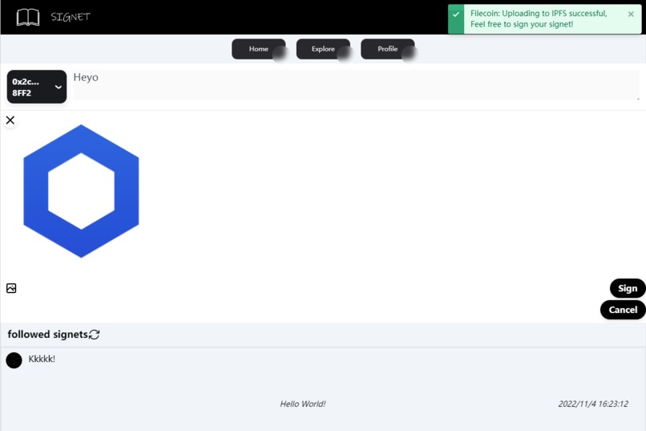The image size is (646, 431).
Task: Dismiss the Filecoin upload success notification
Action: pos(631,14)
